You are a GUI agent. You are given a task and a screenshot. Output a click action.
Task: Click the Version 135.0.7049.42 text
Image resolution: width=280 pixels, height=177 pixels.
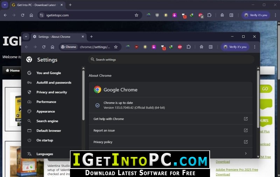134,108
